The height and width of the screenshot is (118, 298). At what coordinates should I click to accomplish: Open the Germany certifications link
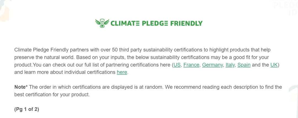[x=212, y=65]
